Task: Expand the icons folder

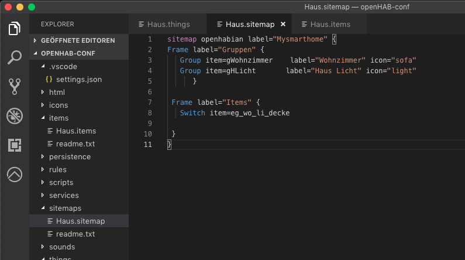Action: click(58, 105)
